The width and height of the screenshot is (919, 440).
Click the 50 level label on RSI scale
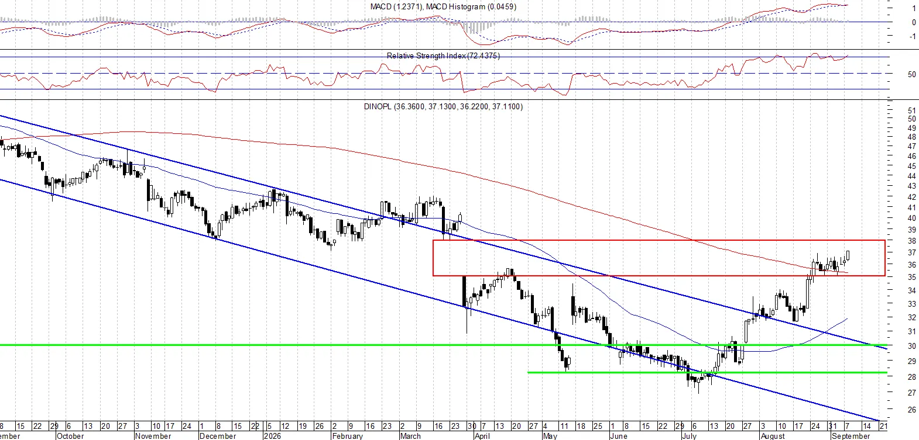(x=911, y=74)
